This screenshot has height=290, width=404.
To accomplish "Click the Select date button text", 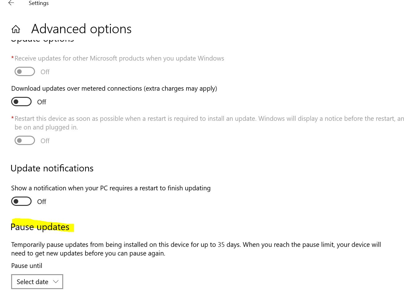I will click(x=33, y=282).
